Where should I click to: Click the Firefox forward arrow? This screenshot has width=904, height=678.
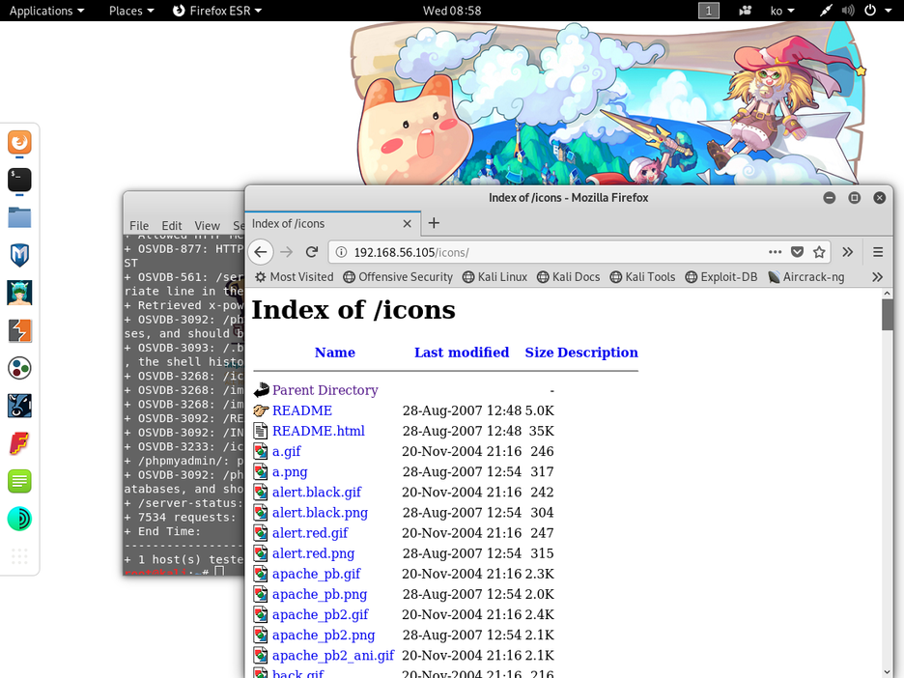[x=287, y=252]
